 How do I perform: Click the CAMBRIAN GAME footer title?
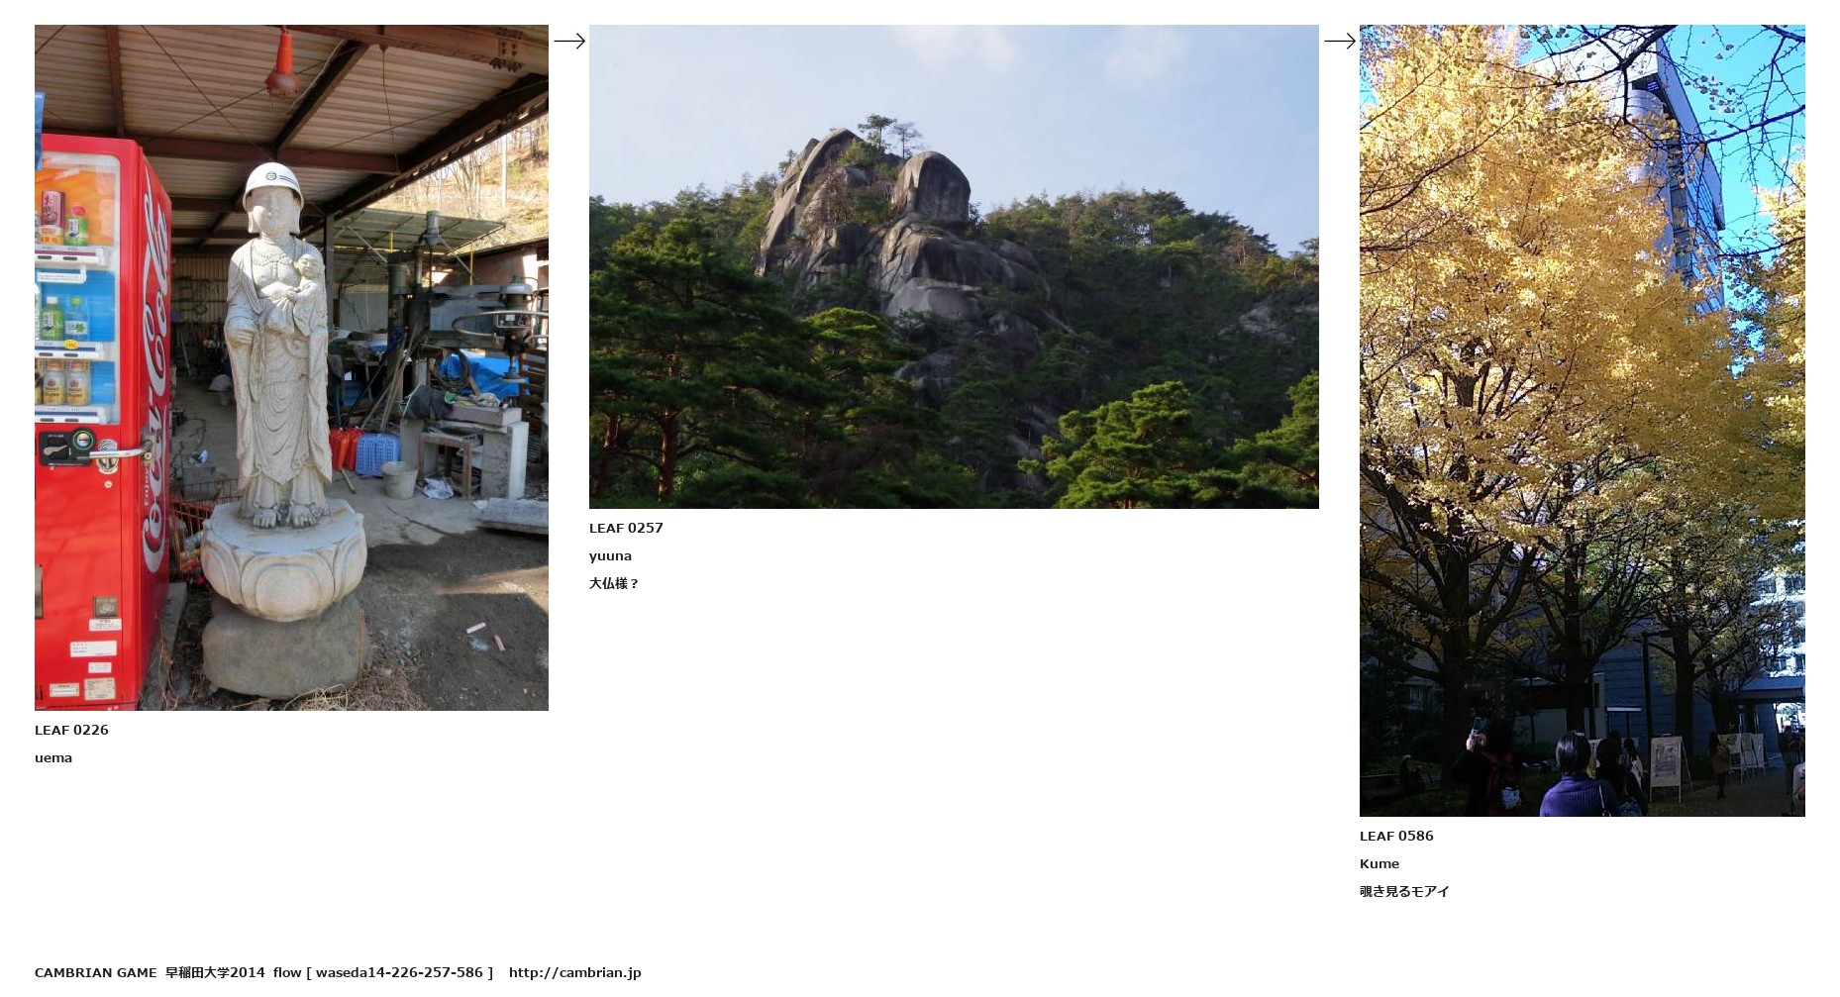click(96, 972)
